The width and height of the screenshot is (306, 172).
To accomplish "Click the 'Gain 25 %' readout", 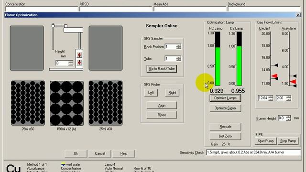I will tap(220, 144).
